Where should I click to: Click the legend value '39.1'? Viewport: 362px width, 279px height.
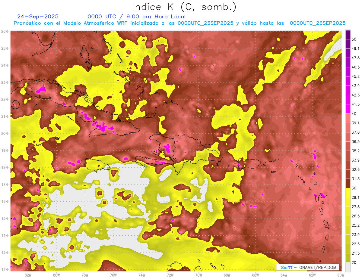pyautogui.click(x=356, y=123)
